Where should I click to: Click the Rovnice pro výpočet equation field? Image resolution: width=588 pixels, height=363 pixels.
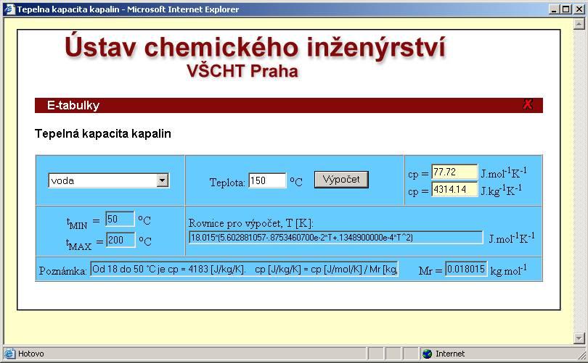335,237
